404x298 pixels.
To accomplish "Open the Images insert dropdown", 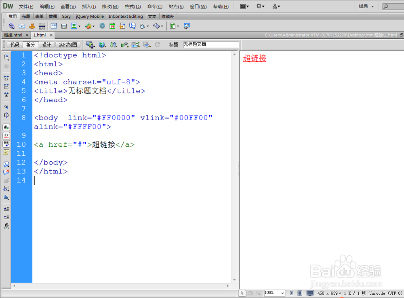I will pos(76,26).
